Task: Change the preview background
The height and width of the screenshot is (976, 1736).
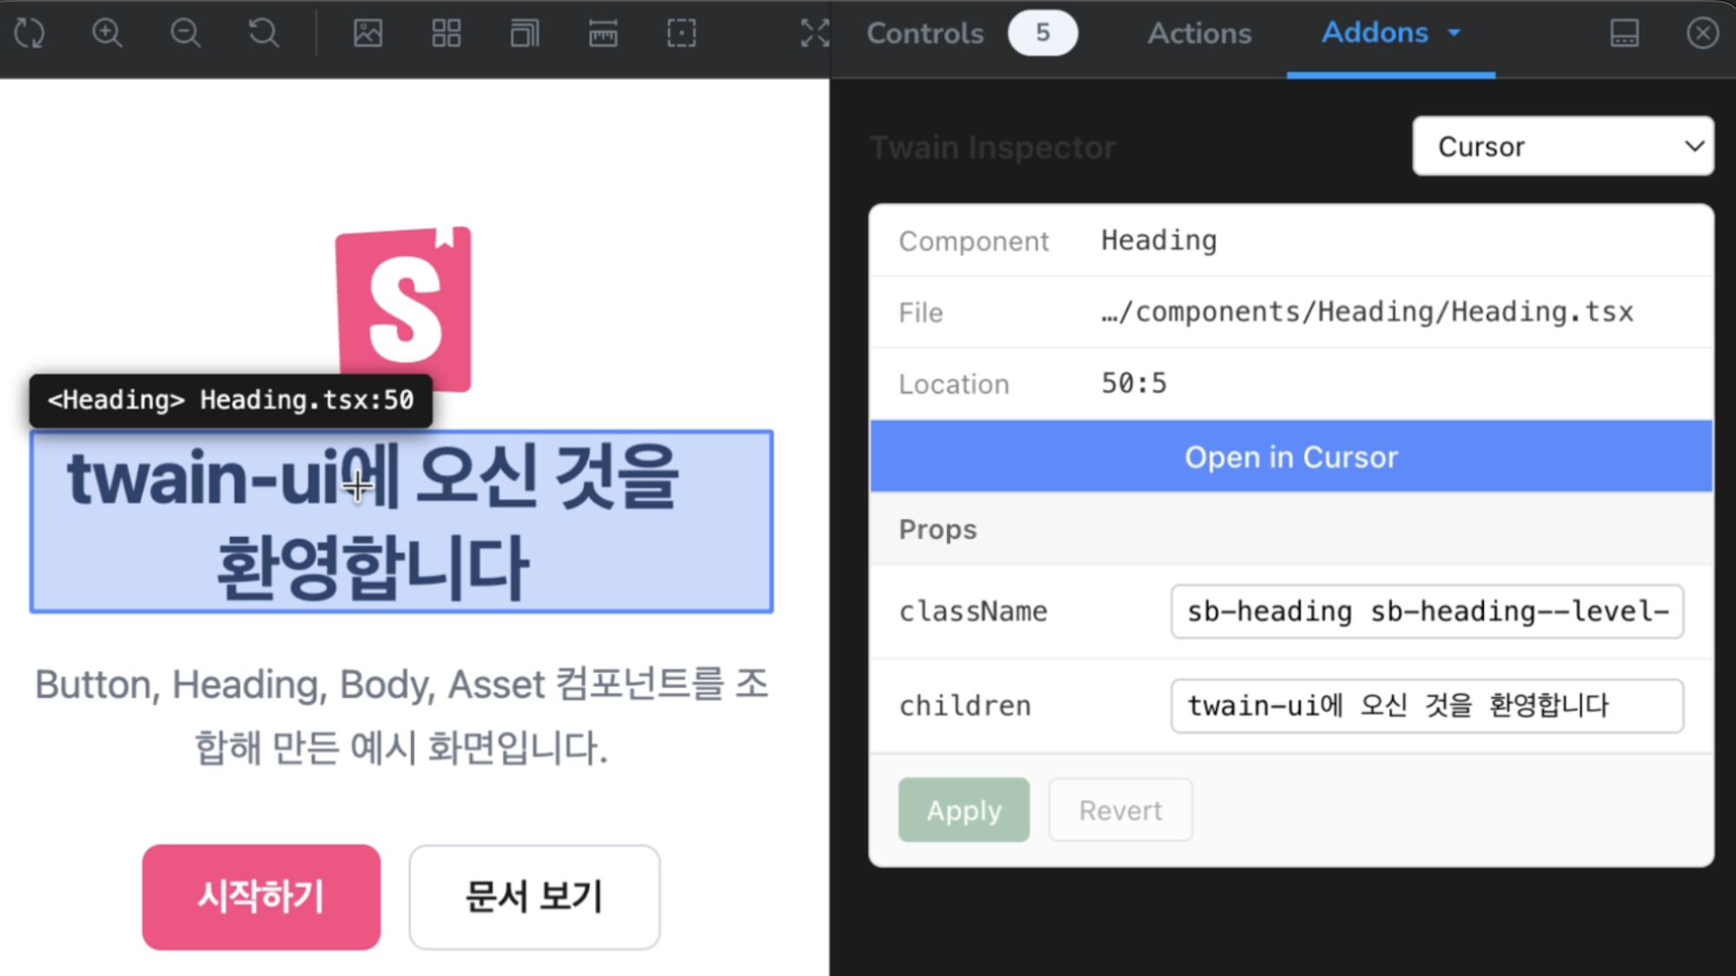Action: (368, 33)
